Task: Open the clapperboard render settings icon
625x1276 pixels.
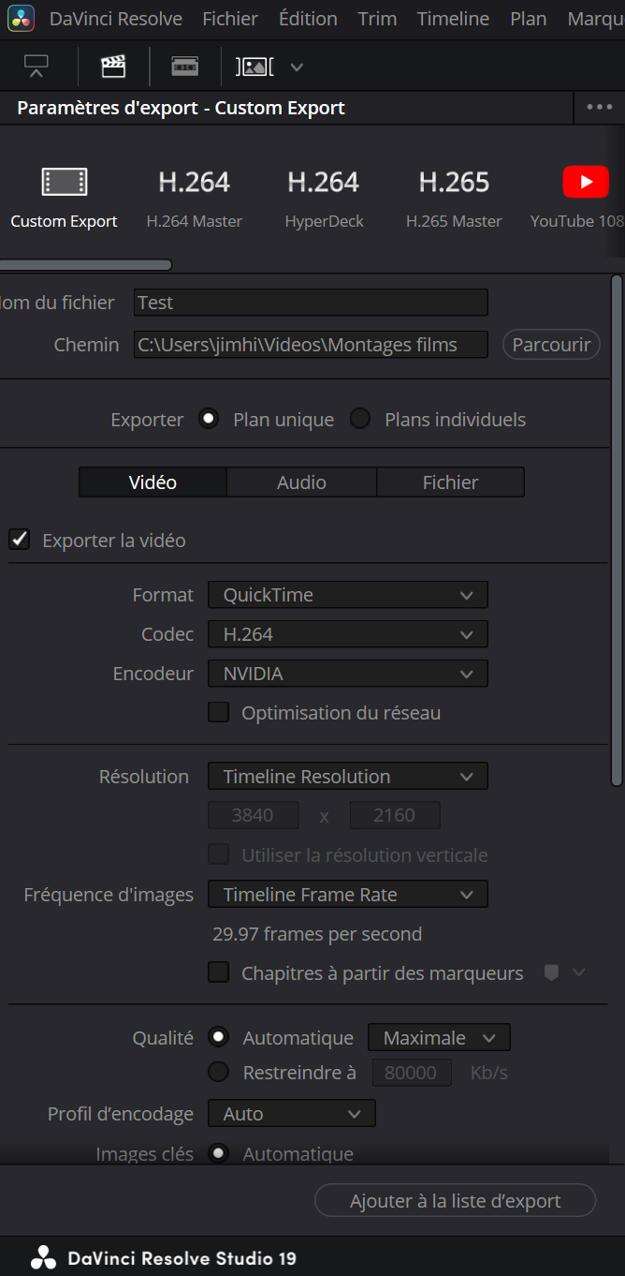Action: pyautogui.click(x=113, y=67)
